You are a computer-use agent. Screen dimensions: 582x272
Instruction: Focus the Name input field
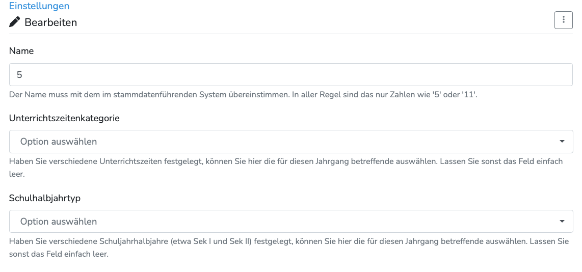(x=290, y=74)
